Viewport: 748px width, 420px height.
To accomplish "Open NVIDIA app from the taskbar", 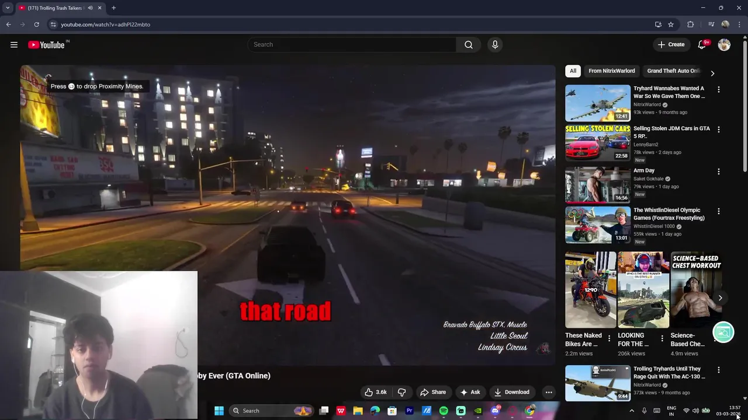I will (478, 411).
